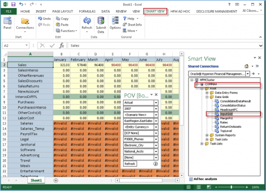Close the Smart View panel

click(259, 58)
